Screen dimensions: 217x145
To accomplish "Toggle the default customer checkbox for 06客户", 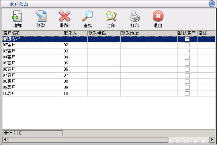I will click(x=187, y=69).
